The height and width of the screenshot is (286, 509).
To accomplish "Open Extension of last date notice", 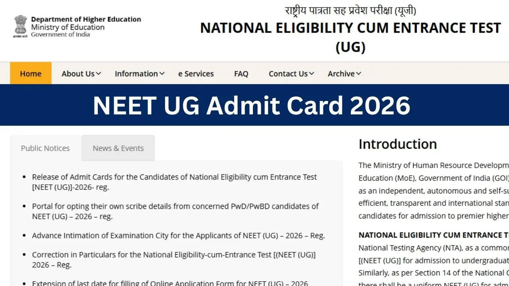I will coord(170,283).
